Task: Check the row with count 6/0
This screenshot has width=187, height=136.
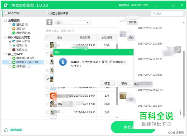Action: click(x=48, y=113)
